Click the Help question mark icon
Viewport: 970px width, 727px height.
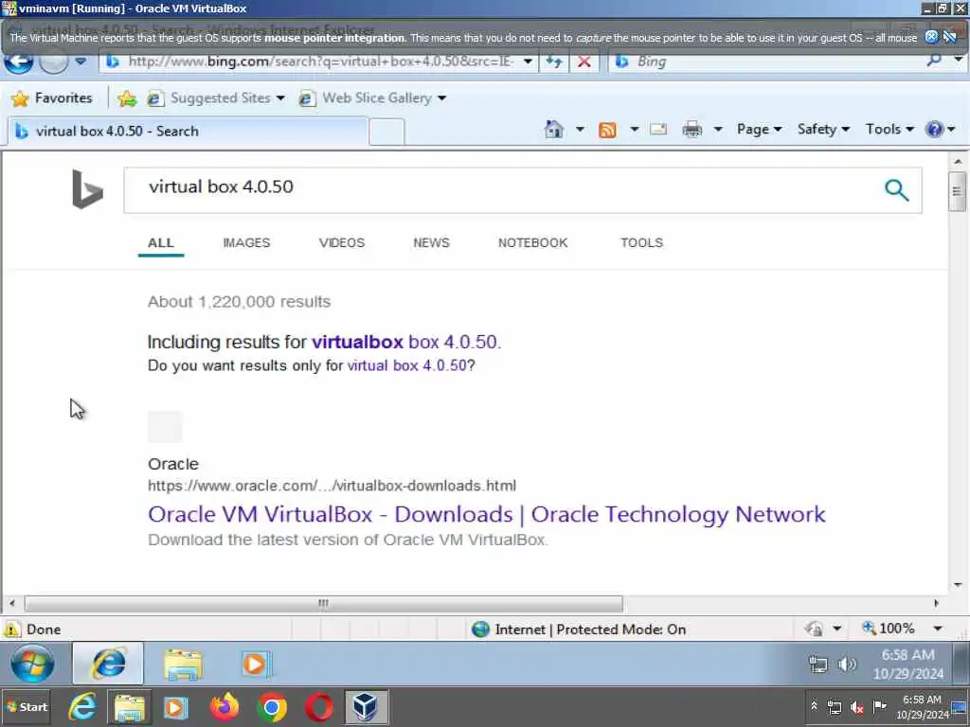[x=934, y=129]
